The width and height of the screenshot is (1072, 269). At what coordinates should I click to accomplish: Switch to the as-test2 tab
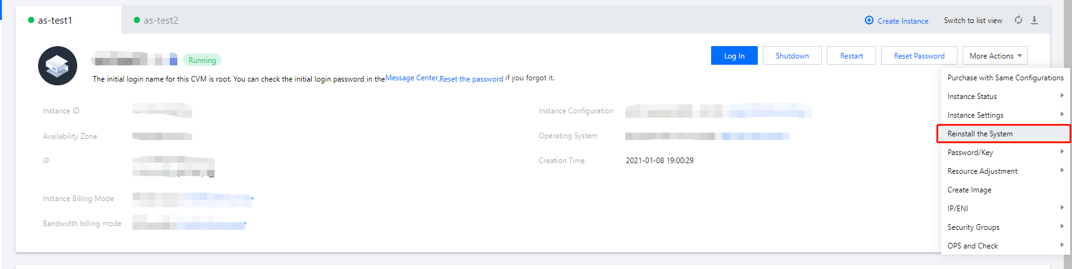(x=161, y=21)
